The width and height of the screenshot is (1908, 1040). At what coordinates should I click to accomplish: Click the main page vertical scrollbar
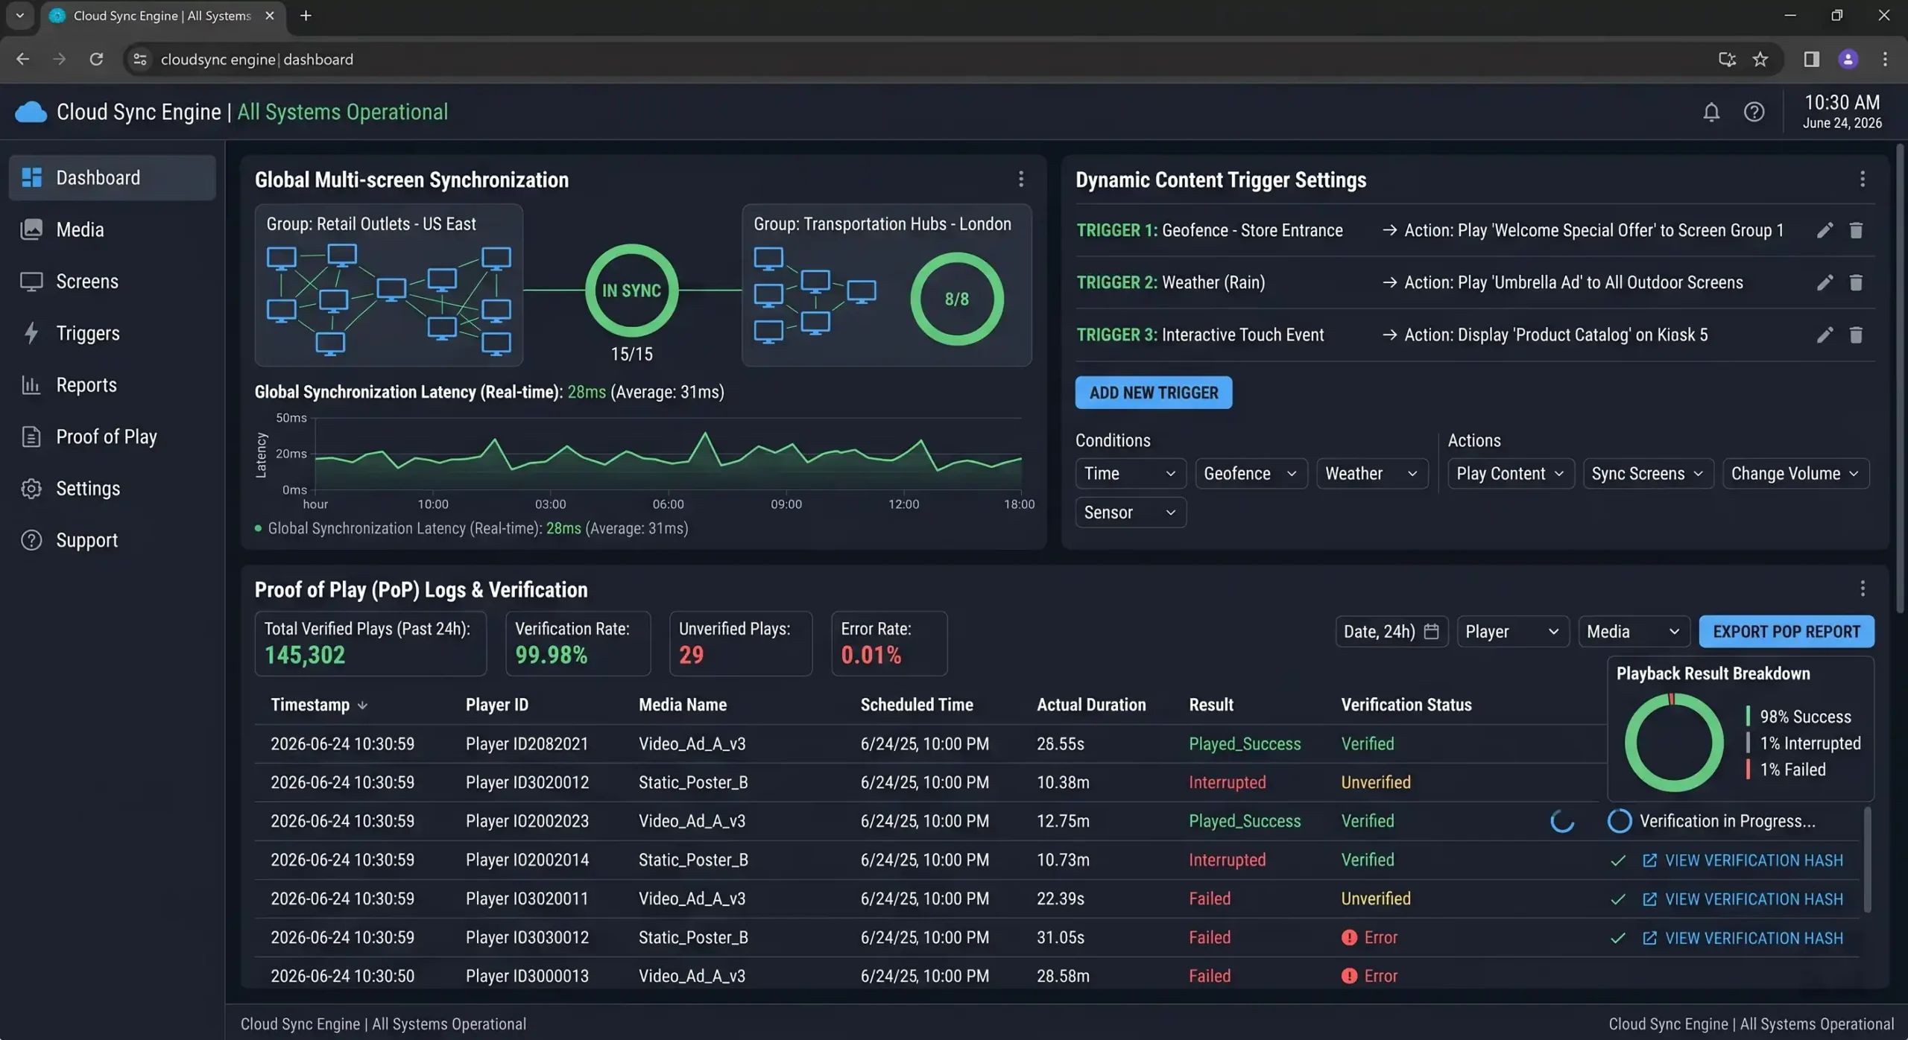pyautogui.click(x=1900, y=380)
